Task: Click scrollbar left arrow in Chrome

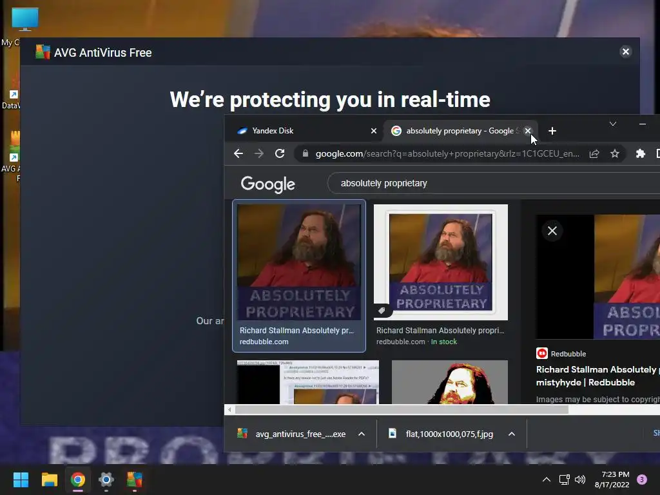Action: point(229,409)
